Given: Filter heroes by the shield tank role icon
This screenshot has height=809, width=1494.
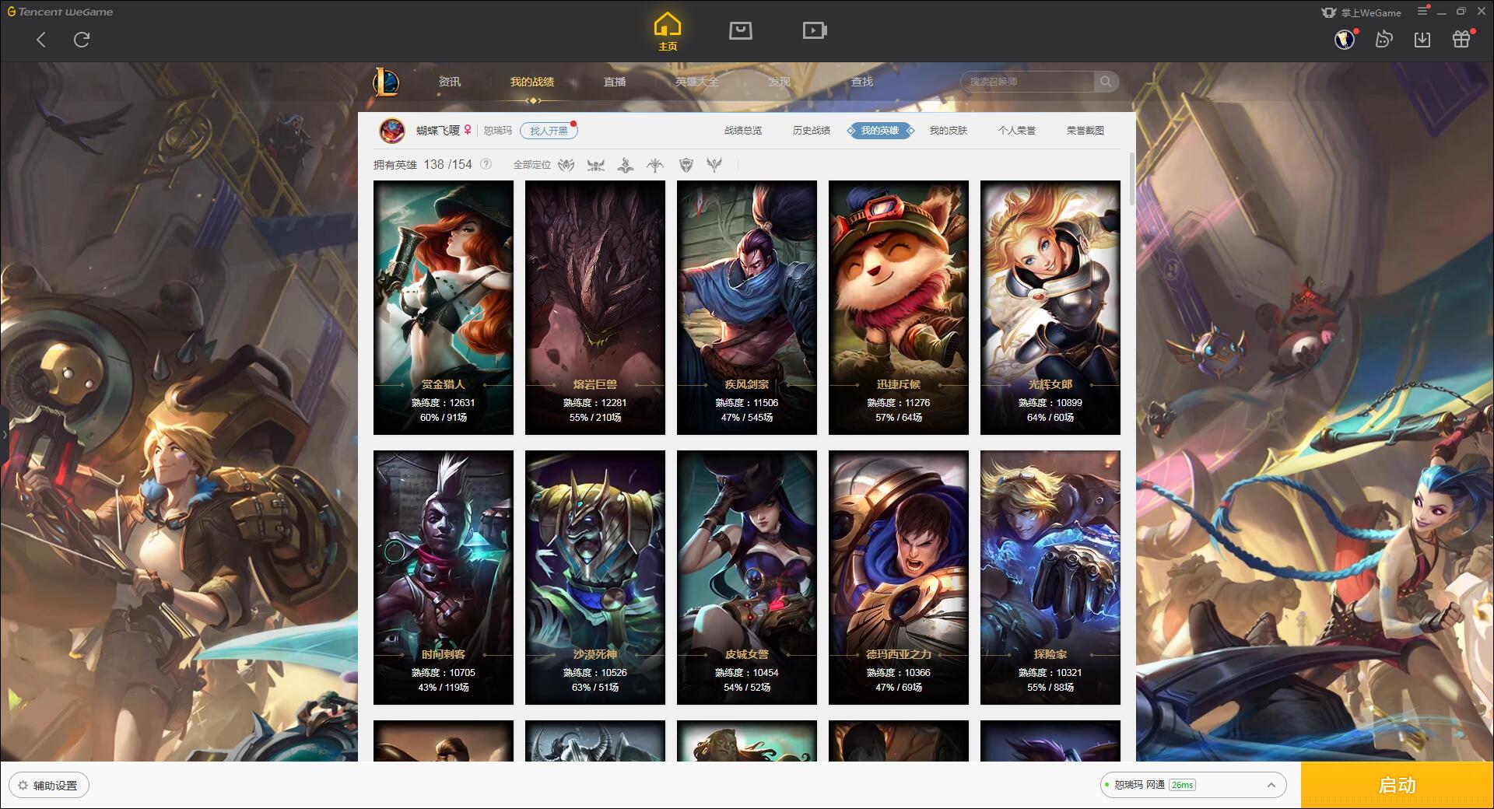Looking at the screenshot, I should click(686, 165).
